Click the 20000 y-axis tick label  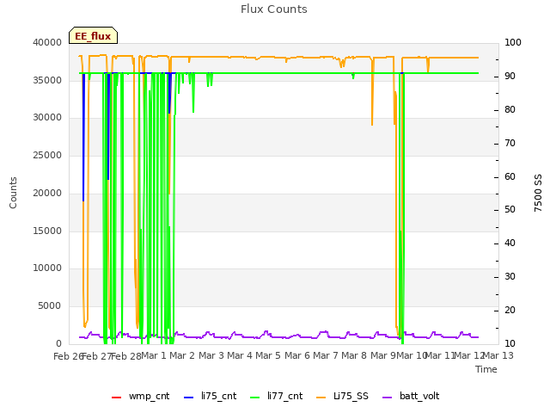point(47,193)
